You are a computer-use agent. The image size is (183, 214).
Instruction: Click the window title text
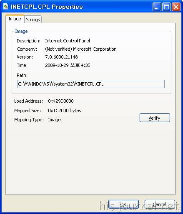pyautogui.click(x=47, y=7)
